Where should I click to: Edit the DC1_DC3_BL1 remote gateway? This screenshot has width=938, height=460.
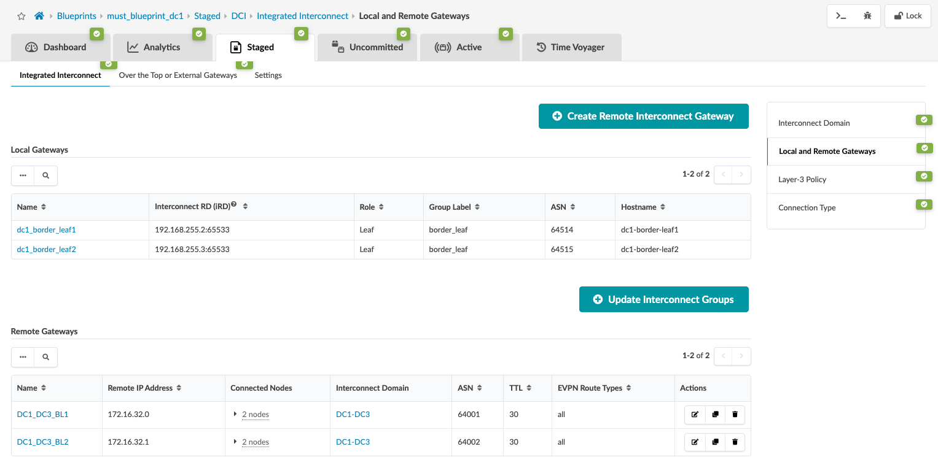(695, 415)
